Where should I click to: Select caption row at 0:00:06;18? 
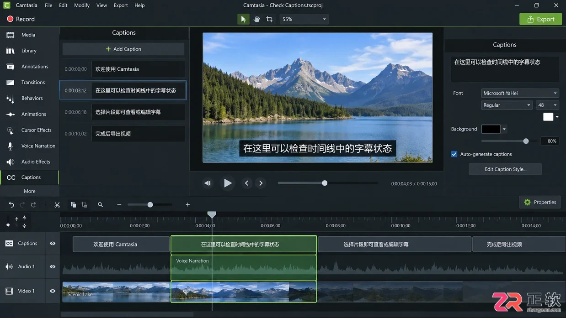(x=123, y=112)
